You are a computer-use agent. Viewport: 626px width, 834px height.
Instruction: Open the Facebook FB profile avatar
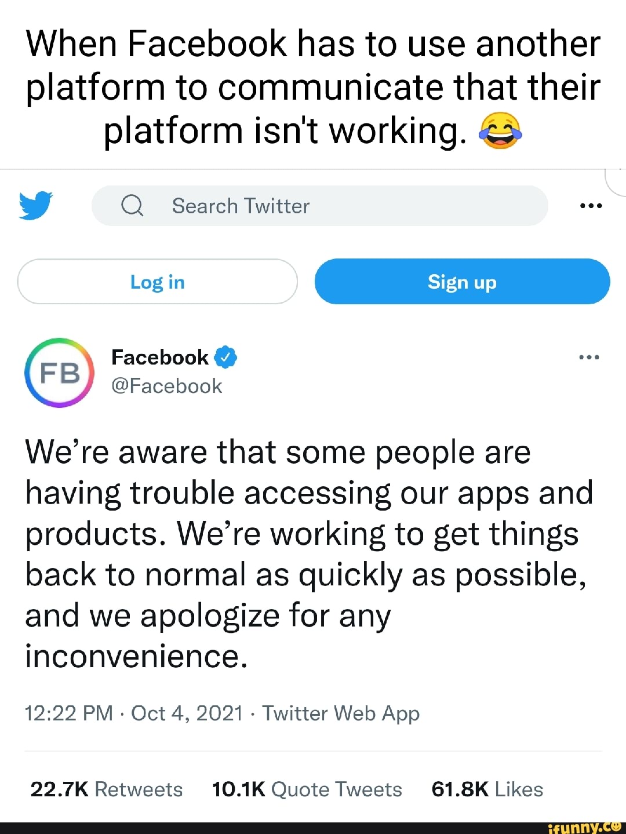click(59, 373)
